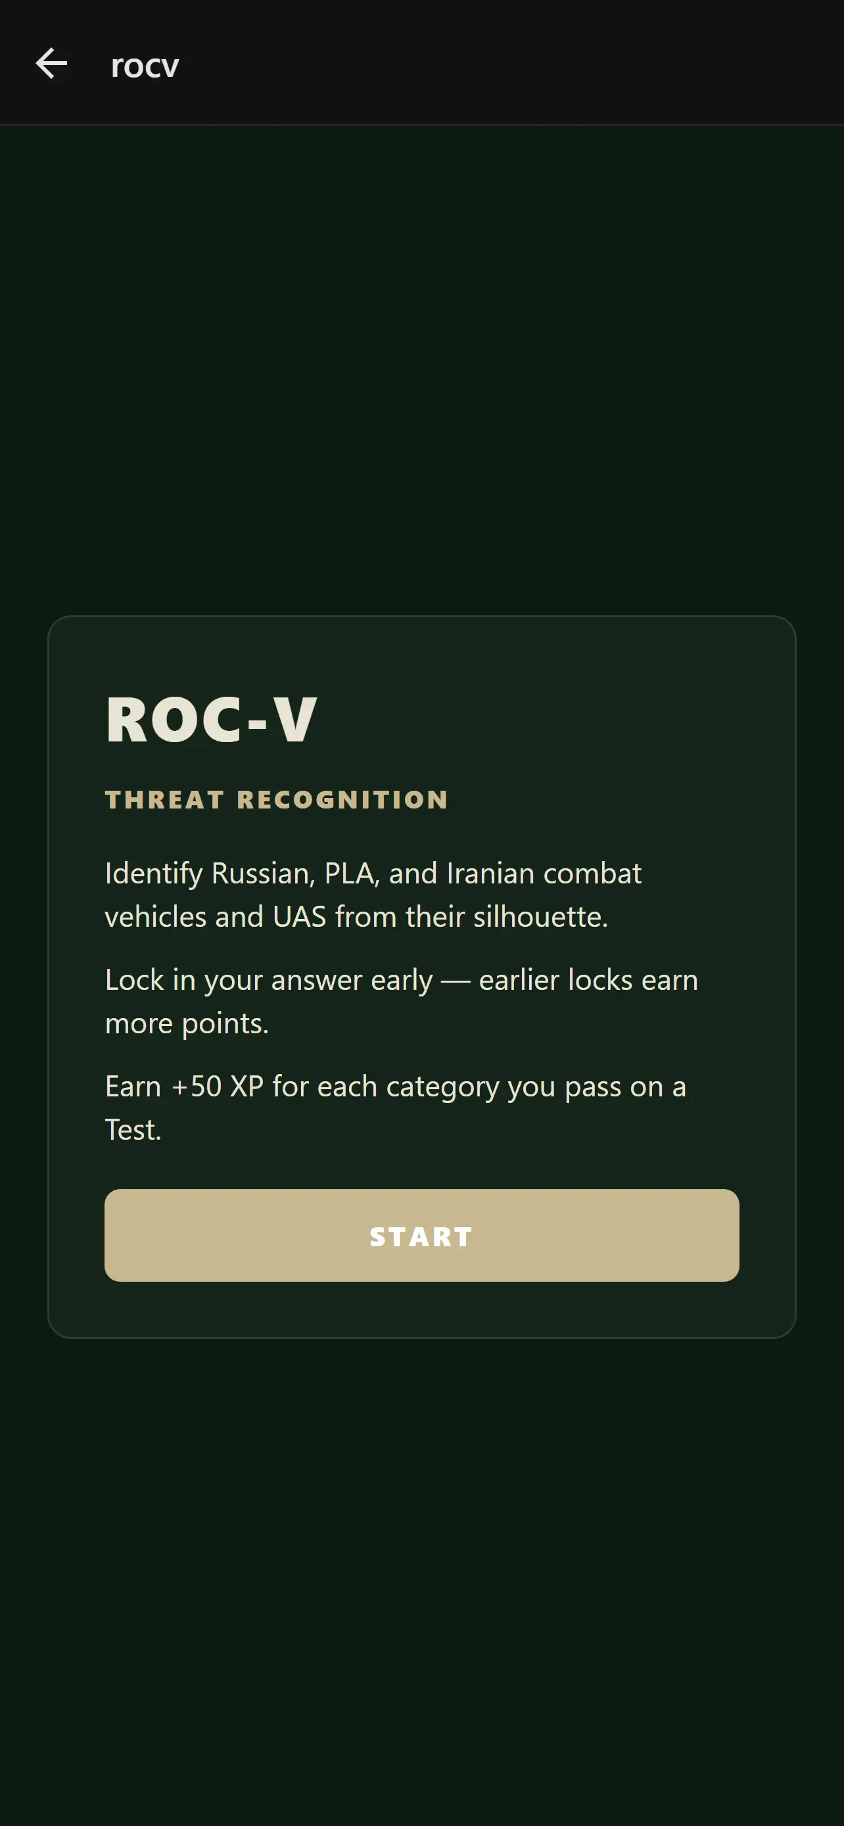Click the text about earning +50 XP
The height and width of the screenshot is (1826, 844).
[x=396, y=1107]
